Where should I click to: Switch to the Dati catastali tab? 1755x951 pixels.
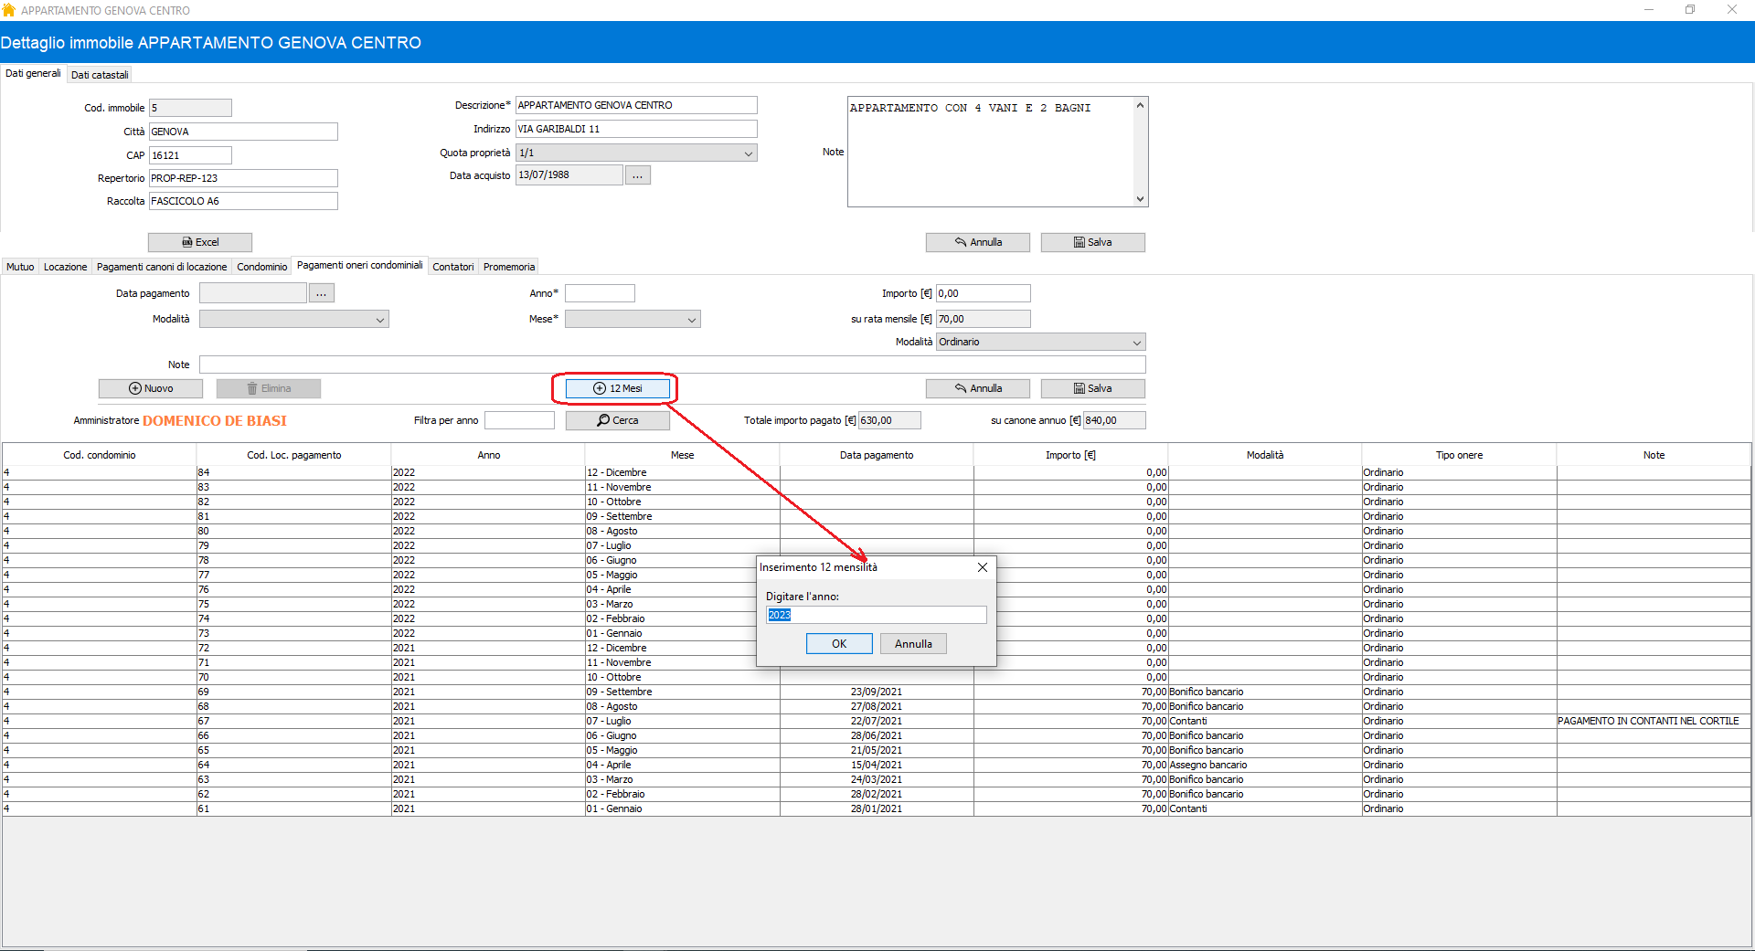(100, 75)
